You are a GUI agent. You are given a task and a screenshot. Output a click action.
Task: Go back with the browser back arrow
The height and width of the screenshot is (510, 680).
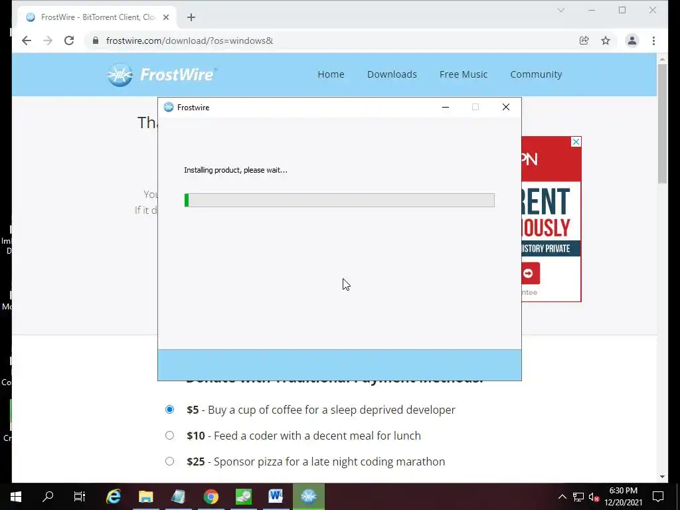(27, 41)
